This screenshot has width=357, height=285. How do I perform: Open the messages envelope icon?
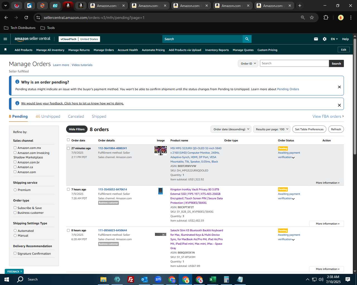[316, 39]
